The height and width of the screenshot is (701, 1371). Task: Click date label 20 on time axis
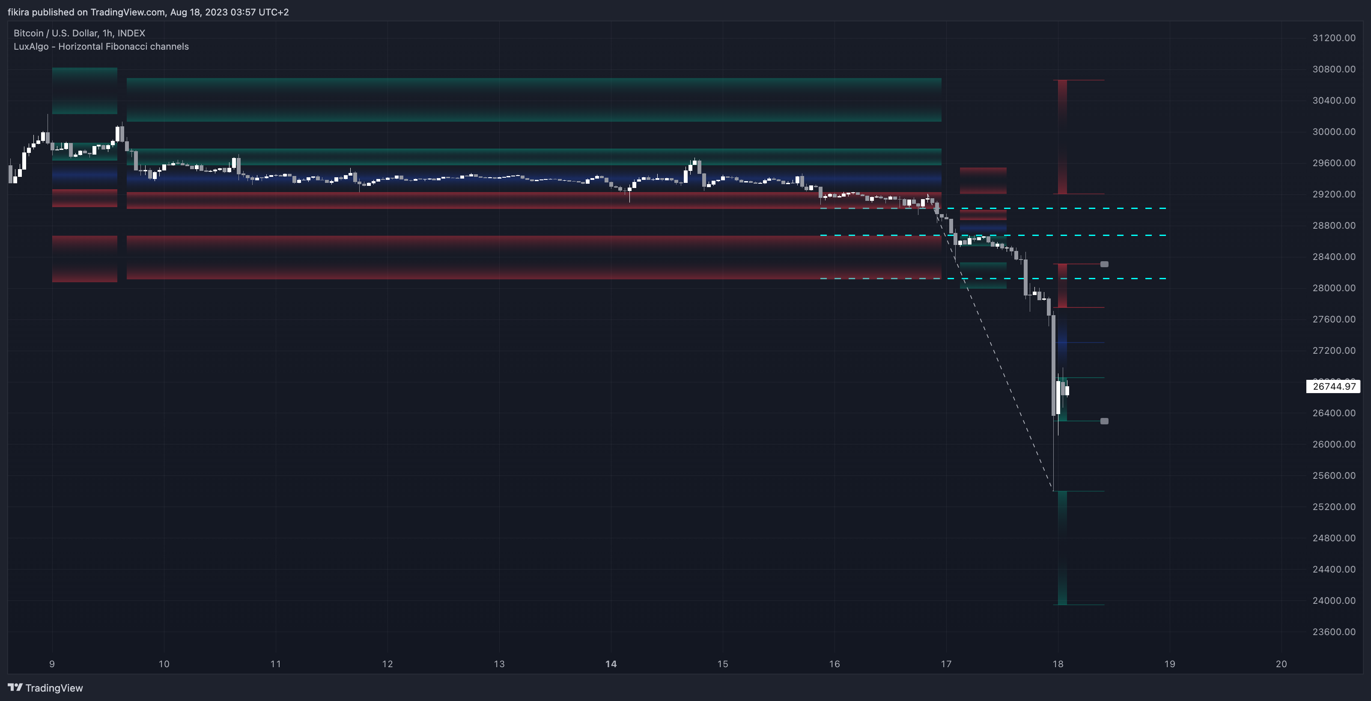1282,664
